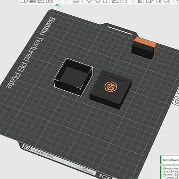This screenshot has width=179, height=179.
Task: Click the Auto orient toolbar icon
Action: pos(41,1)
